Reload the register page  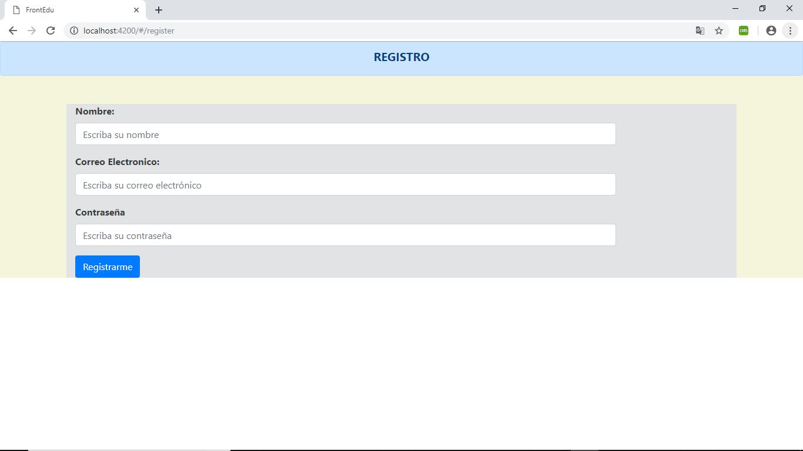51,31
